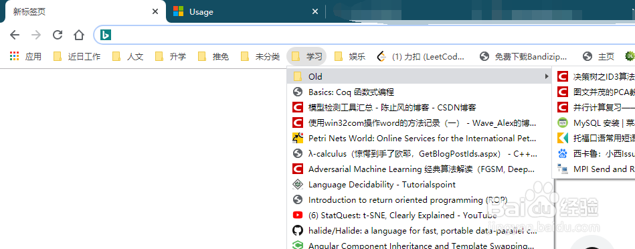
Task: Open the 免费下载Bandizip bookmark
Action: (523, 56)
